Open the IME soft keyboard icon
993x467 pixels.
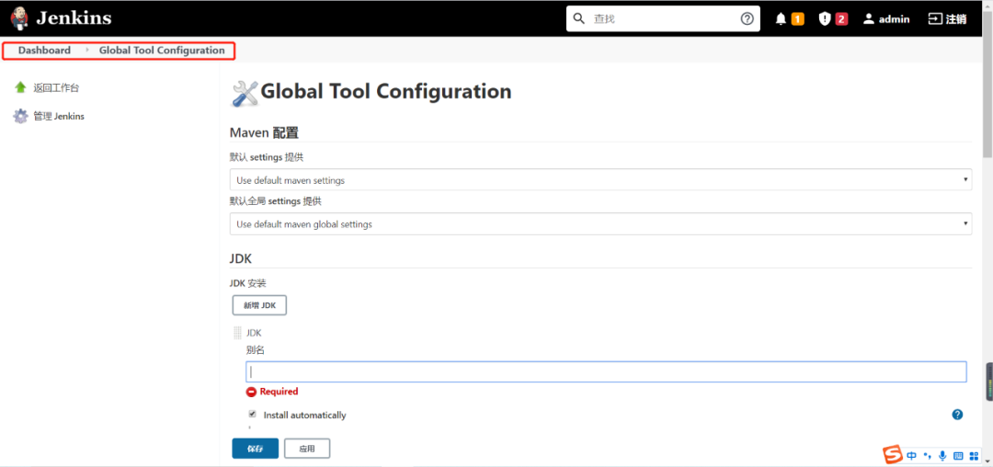click(958, 456)
